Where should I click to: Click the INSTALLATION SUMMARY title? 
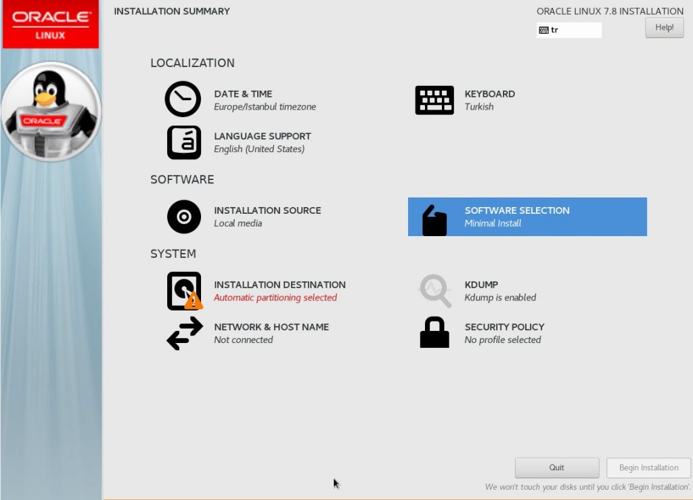tap(172, 11)
